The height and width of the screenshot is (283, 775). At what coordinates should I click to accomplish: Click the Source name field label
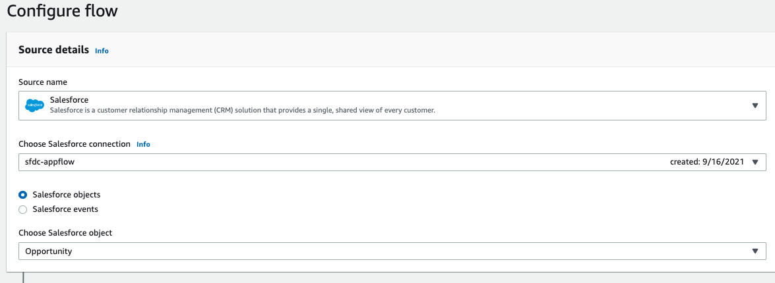pyautogui.click(x=43, y=82)
